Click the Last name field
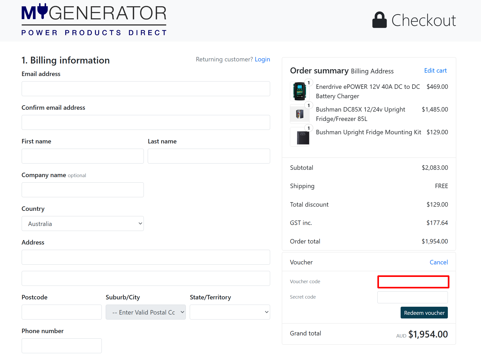 209,156
